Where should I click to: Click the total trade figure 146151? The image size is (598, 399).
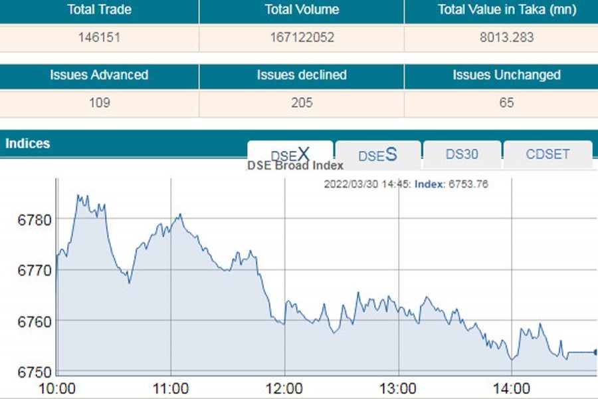(99, 38)
